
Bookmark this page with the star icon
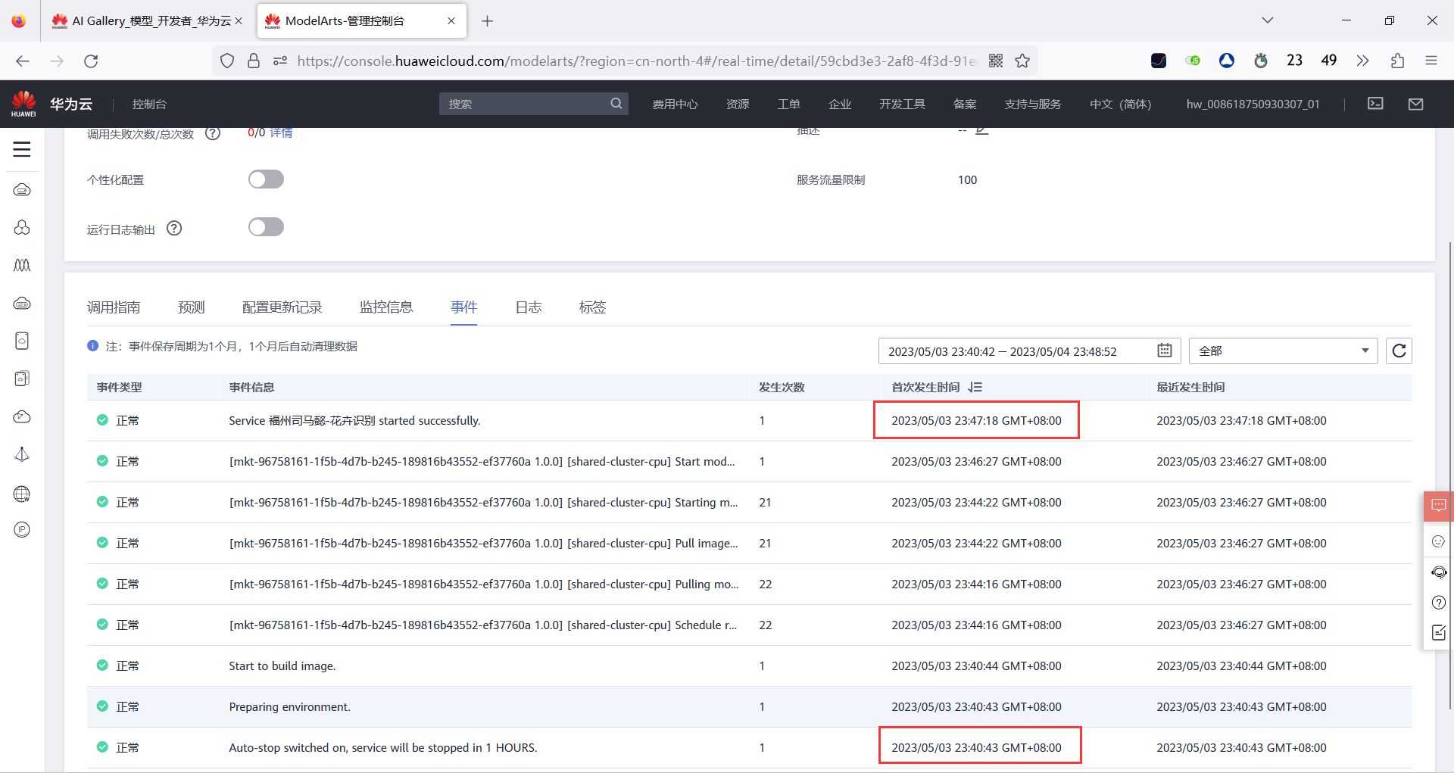click(x=1022, y=61)
